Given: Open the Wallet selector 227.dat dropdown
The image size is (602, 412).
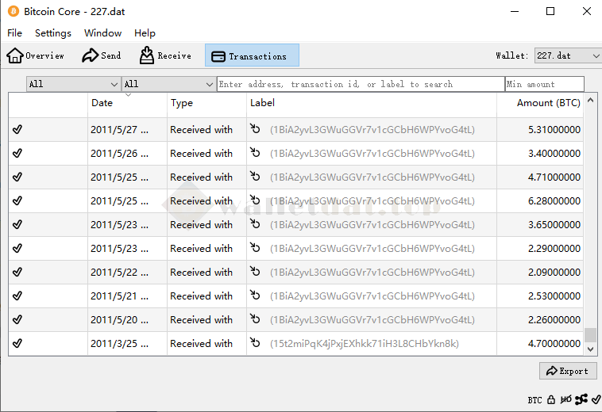Looking at the screenshot, I should point(567,55).
